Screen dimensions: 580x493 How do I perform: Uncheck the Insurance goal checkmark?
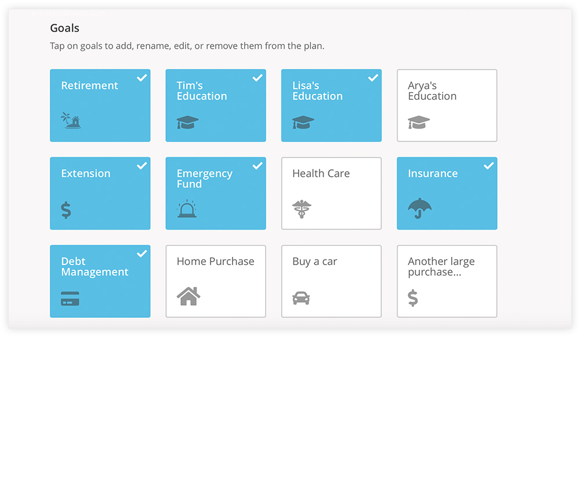pyautogui.click(x=488, y=166)
